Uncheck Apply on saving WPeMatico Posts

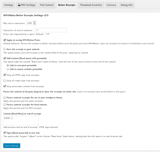click(x=5, y=40)
